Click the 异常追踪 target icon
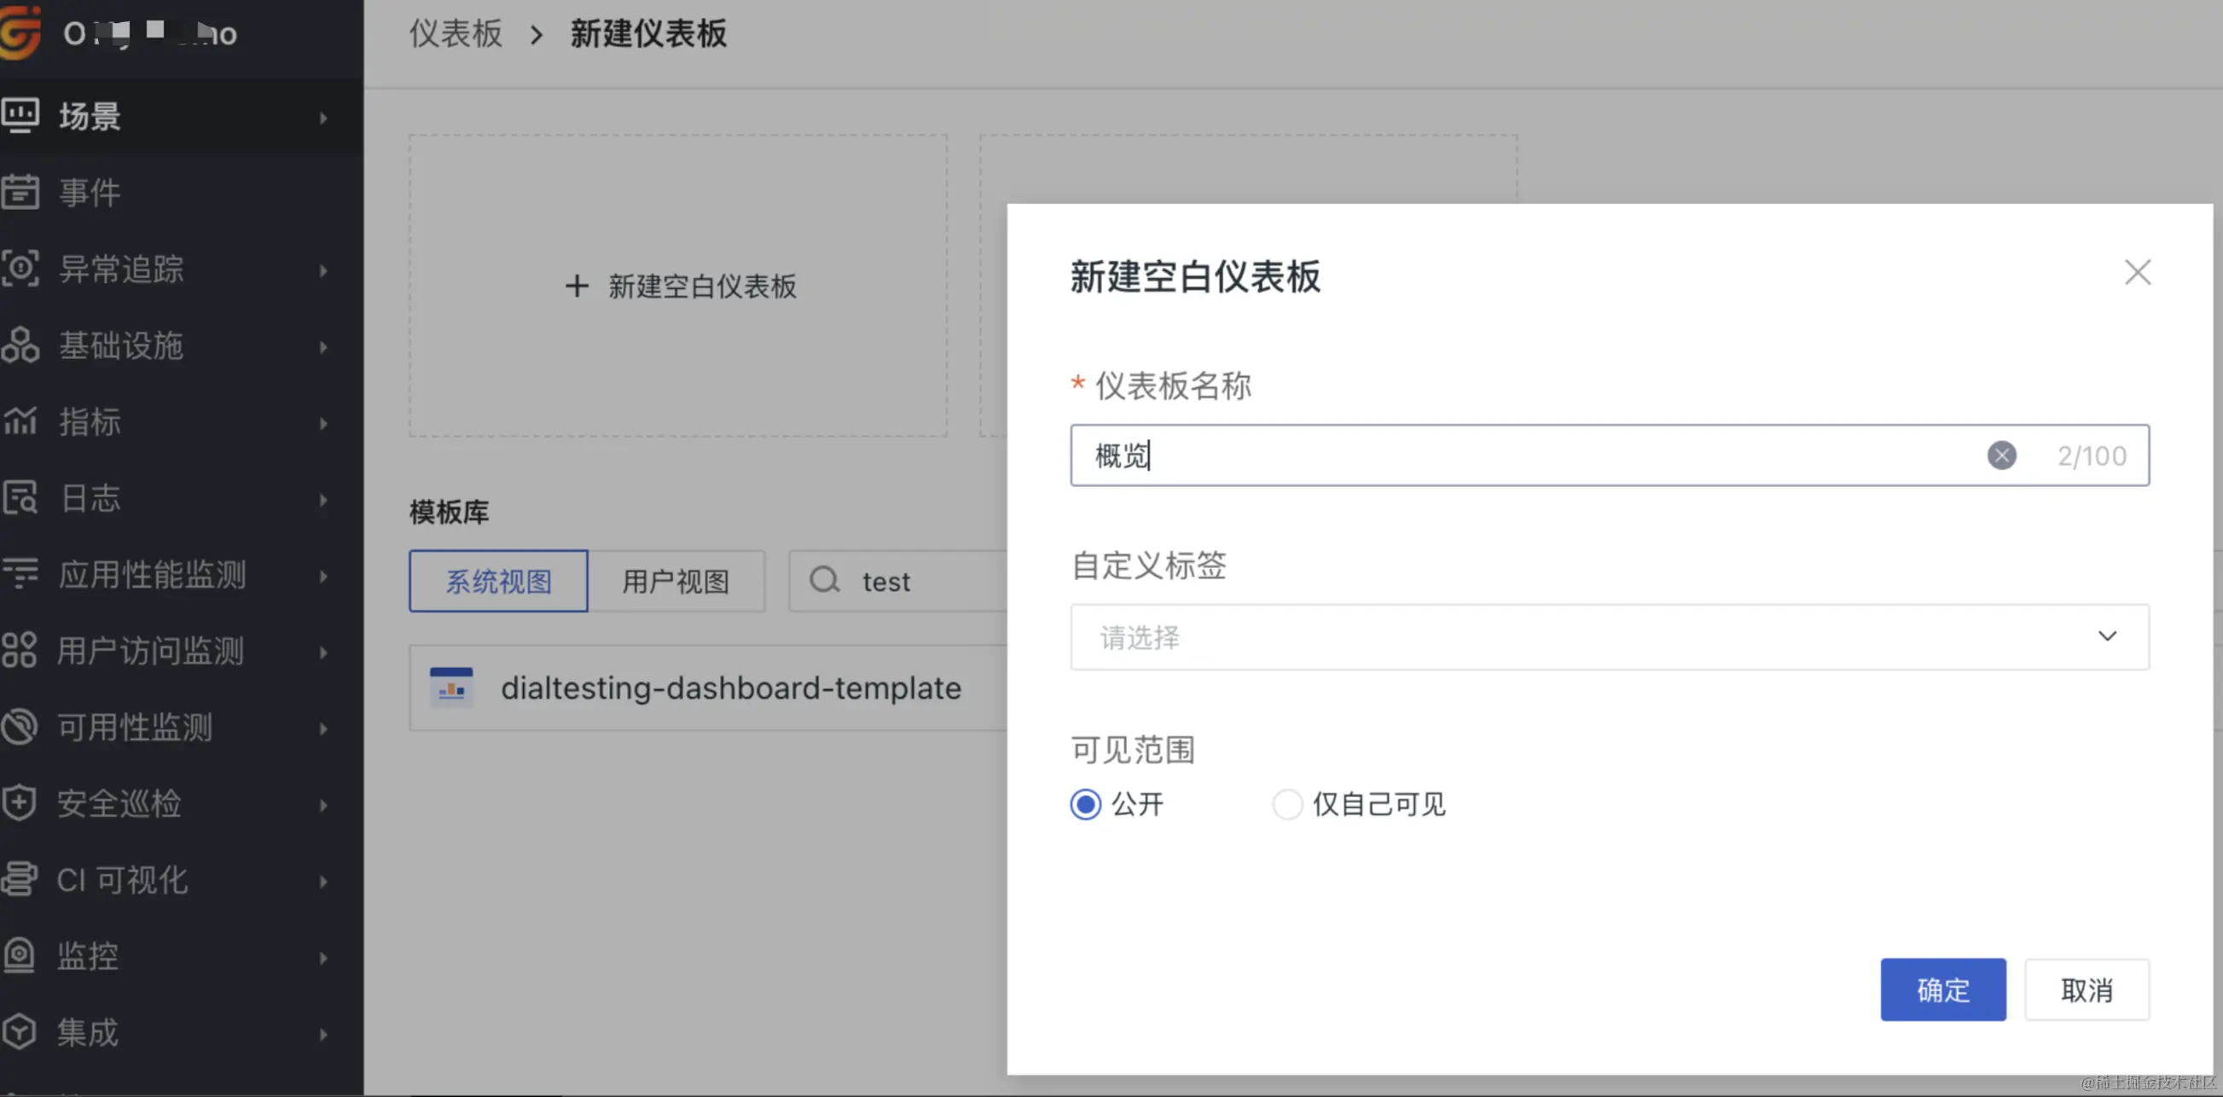Screen dimensions: 2223x1097 click(20, 269)
